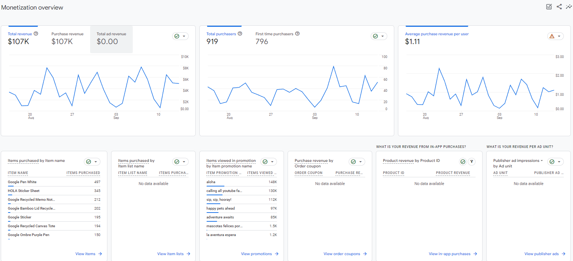This screenshot has width=573, height=261.
Task: Click the la aventura espera promotion row
Action: (242, 235)
